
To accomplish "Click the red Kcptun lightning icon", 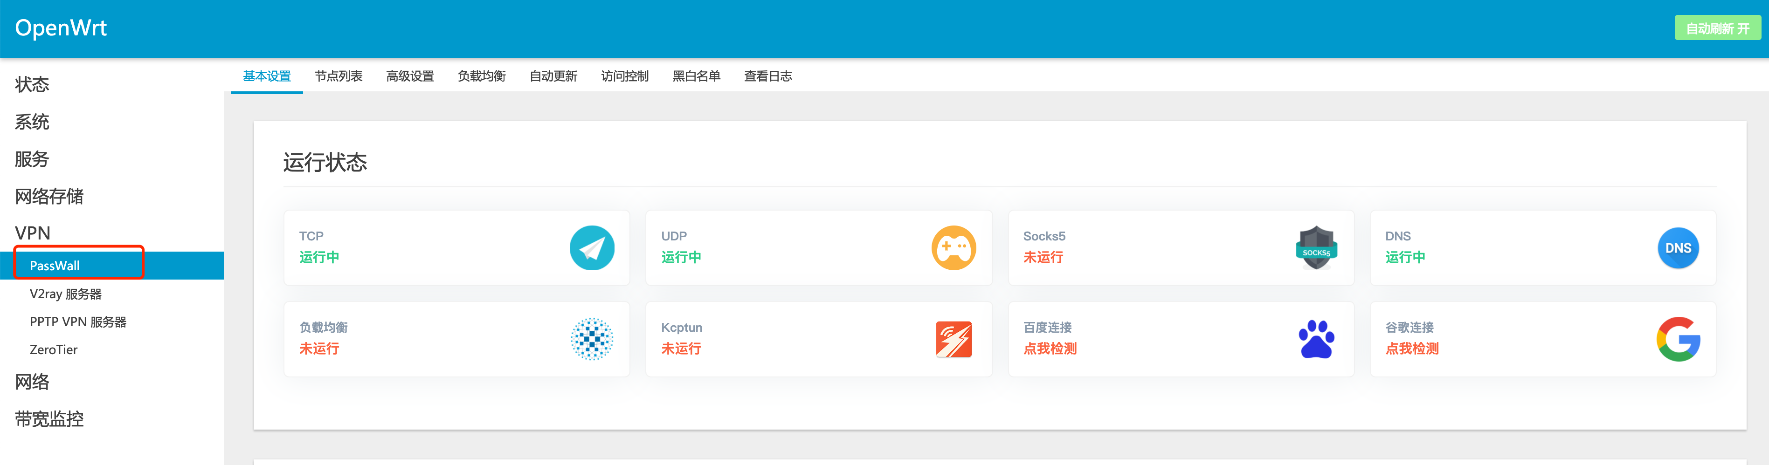I will tap(953, 339).
